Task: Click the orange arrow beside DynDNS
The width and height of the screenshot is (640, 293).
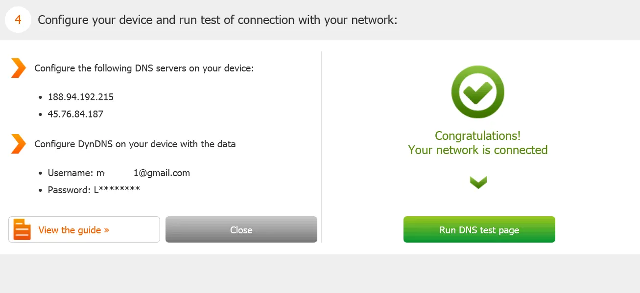Action: click(19, 144)
